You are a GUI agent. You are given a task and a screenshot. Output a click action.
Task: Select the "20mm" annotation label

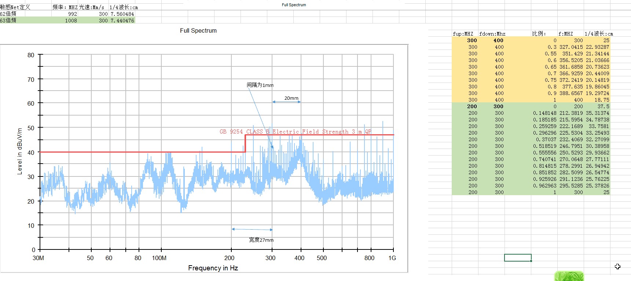click(291, 98)
